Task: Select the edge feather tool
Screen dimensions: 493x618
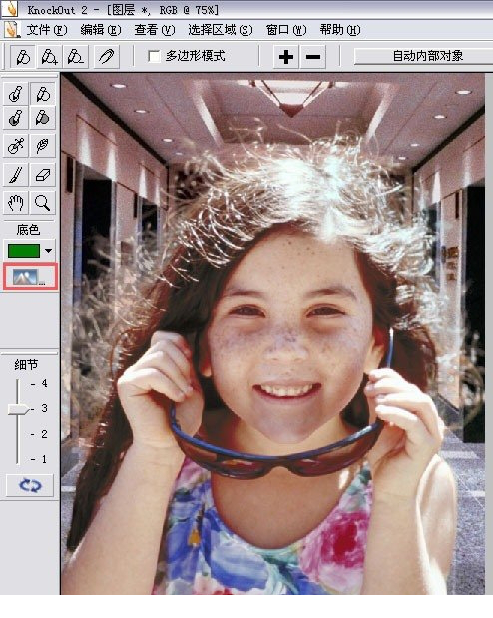Action: tap(43, 146)
